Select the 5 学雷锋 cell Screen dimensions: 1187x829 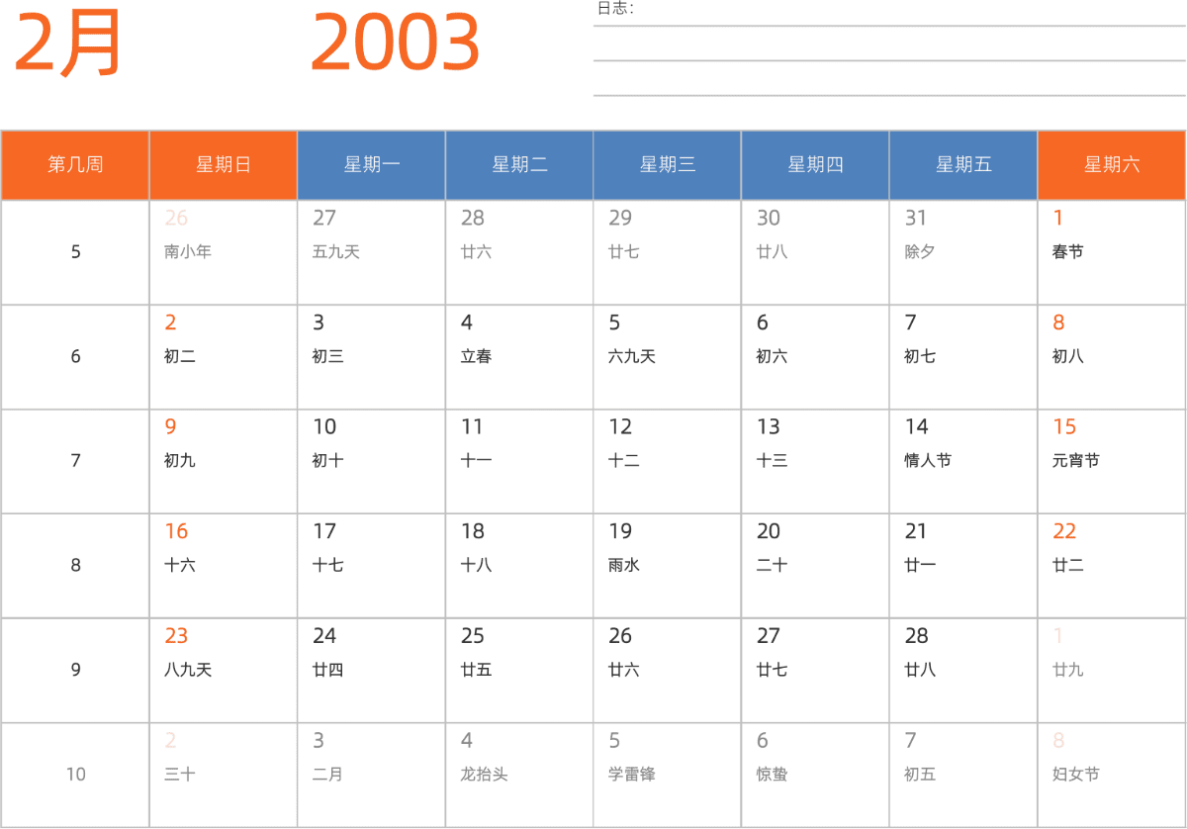coord(668,776)
